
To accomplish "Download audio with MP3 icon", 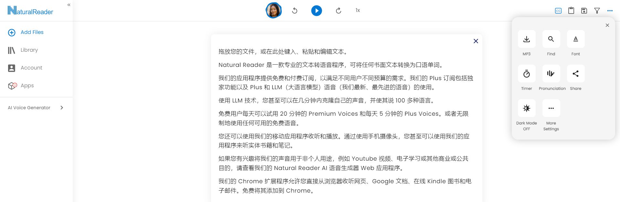I will (x=527, y=39).
